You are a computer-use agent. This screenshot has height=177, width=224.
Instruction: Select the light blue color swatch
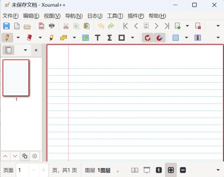point(175,38)
